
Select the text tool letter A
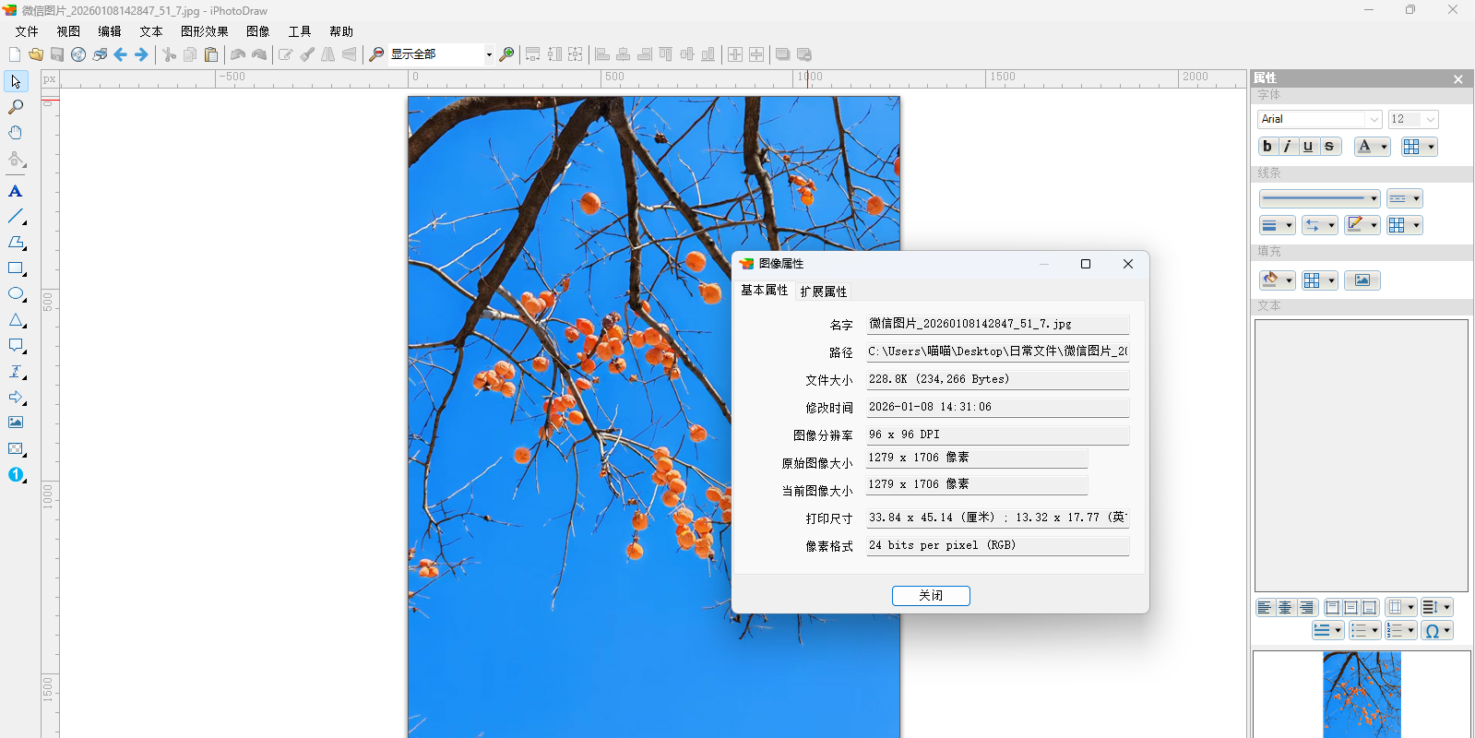(16, 191)
